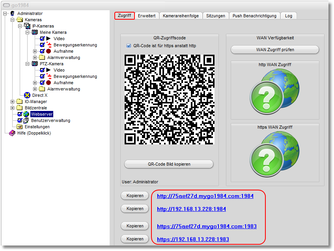This screenshot has width=334, height=251.
Task: Click the Meine Kamera camera icon
Action: (35, 32)
